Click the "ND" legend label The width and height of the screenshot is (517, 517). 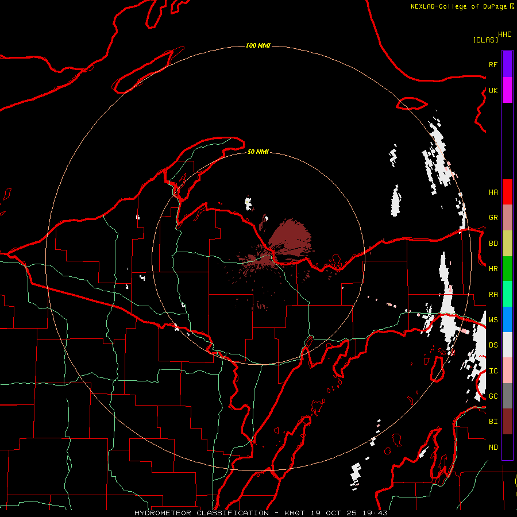pyautogui.click(x=493, y=447)
